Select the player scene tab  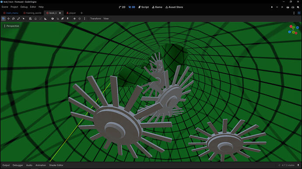pyautogui.click(x=71, y=13)
